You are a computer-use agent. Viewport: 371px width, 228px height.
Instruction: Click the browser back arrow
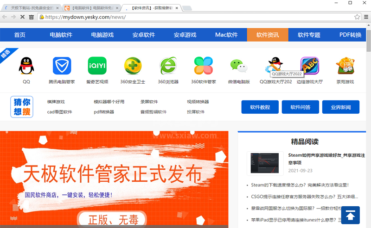pyautogui.click(x=5, y=17)
